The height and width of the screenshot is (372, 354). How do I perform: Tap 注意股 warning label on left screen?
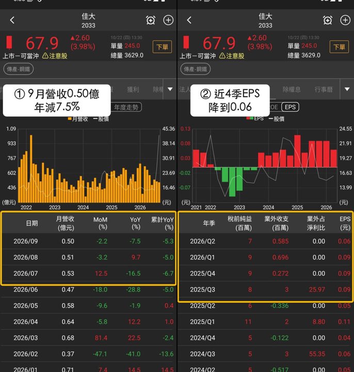55,56
